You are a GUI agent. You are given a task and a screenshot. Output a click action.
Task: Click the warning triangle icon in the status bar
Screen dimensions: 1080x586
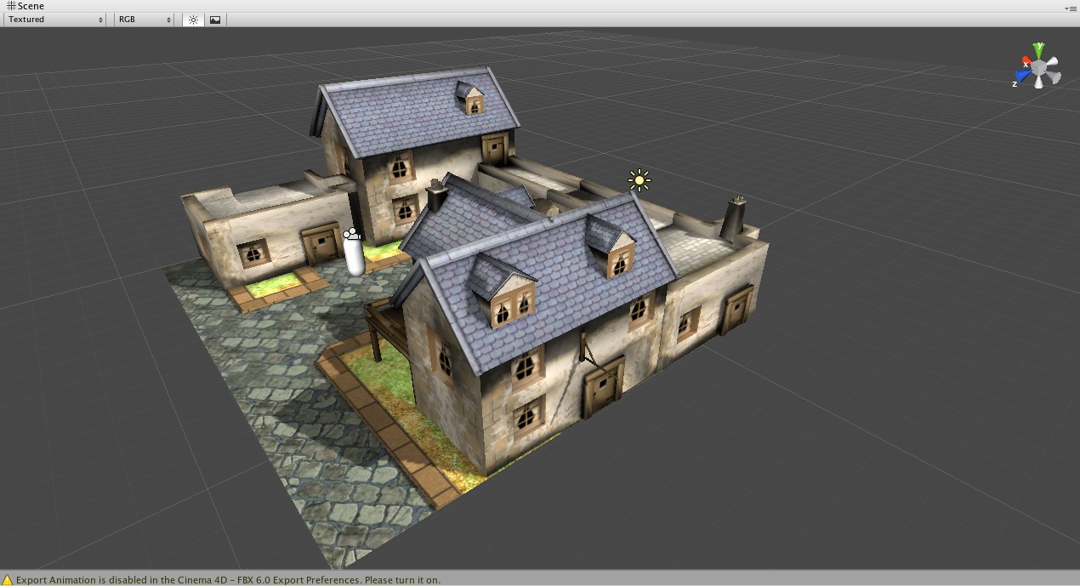[7, 579]
